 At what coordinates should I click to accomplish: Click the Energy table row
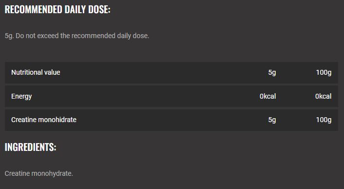point(172,96)
